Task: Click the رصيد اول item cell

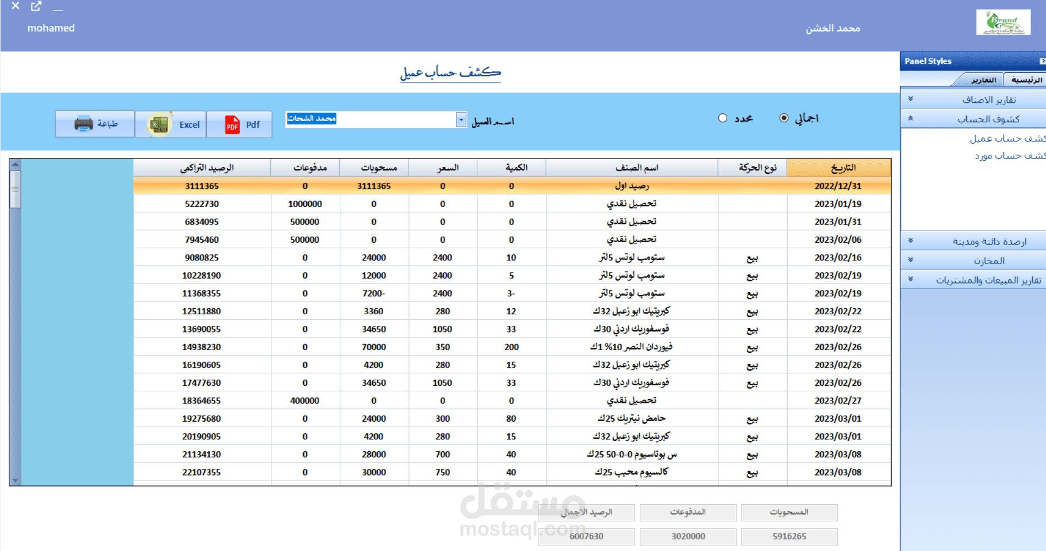Action: click(x=632, y=186)
